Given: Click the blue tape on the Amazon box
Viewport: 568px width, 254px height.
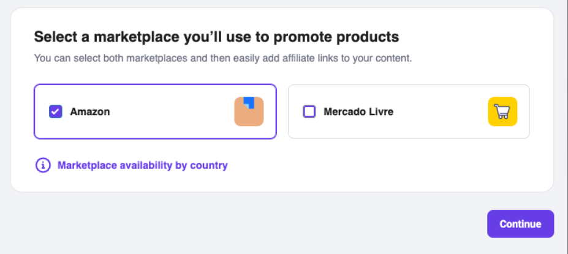Looking at the screenshot, I should [x=248, y=102].
